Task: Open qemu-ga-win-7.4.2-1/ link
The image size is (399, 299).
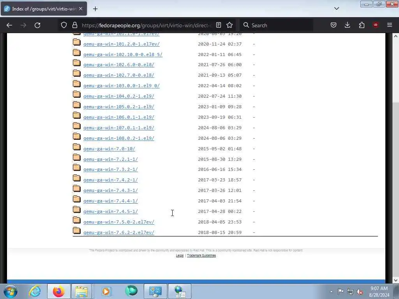Action: pos(110,180)
